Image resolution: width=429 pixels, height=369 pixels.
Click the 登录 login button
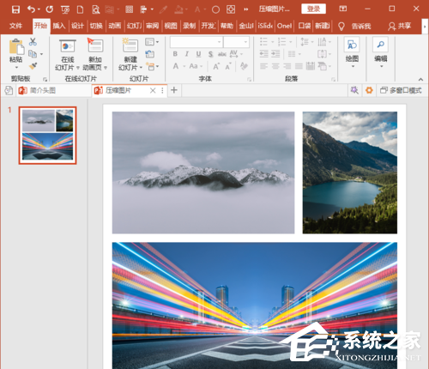tap(313, 9)
